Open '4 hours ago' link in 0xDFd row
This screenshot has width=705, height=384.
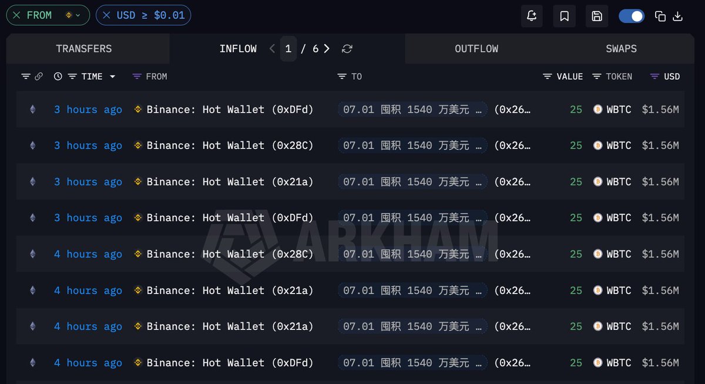(88, 363)
